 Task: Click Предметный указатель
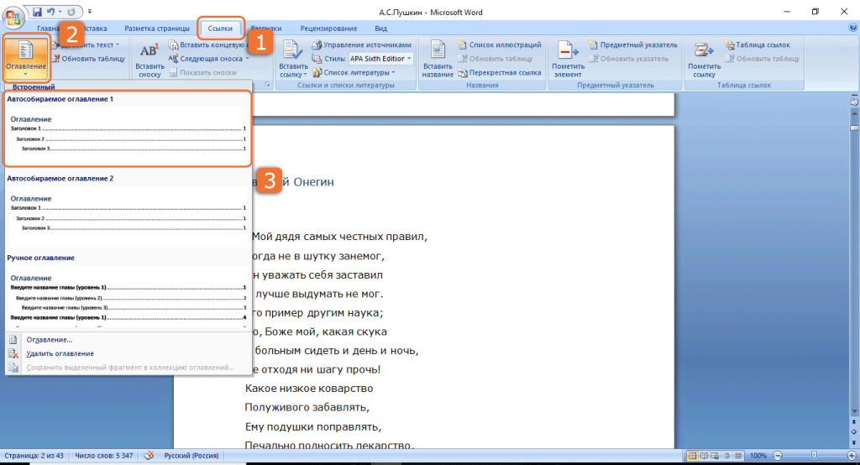click(x=633, y=45)
